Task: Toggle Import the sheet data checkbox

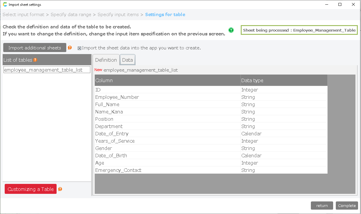Action: point(79,48)
